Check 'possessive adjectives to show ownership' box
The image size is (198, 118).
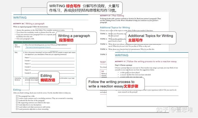pyautogui.click(x=17, y=109)
